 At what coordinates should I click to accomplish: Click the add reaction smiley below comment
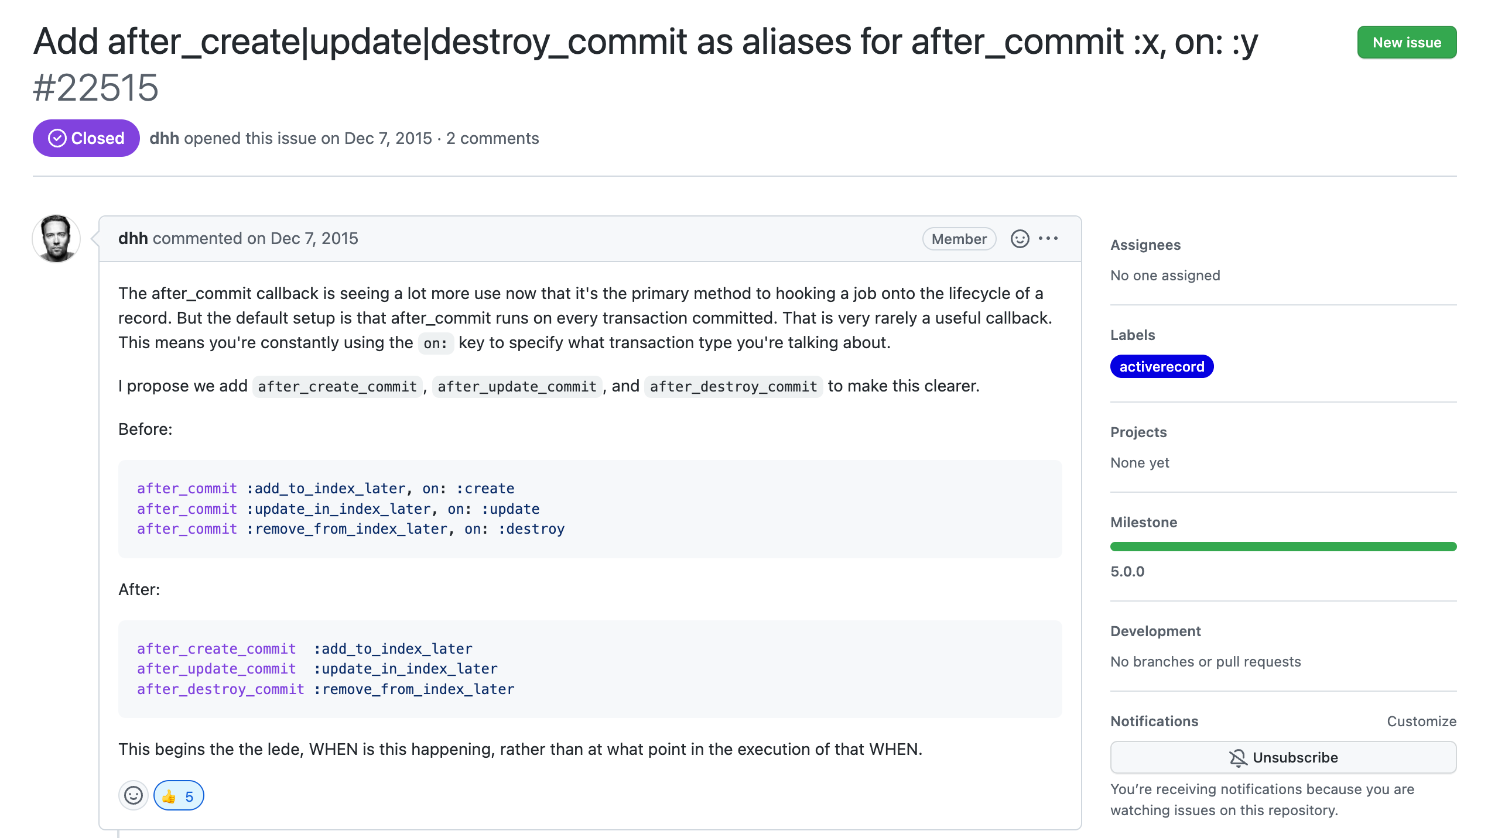tap(134, 796)
